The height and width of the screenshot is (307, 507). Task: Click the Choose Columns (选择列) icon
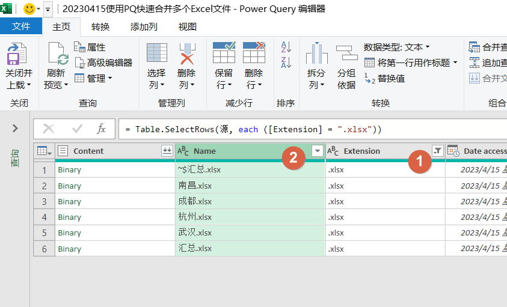point(157,53)
